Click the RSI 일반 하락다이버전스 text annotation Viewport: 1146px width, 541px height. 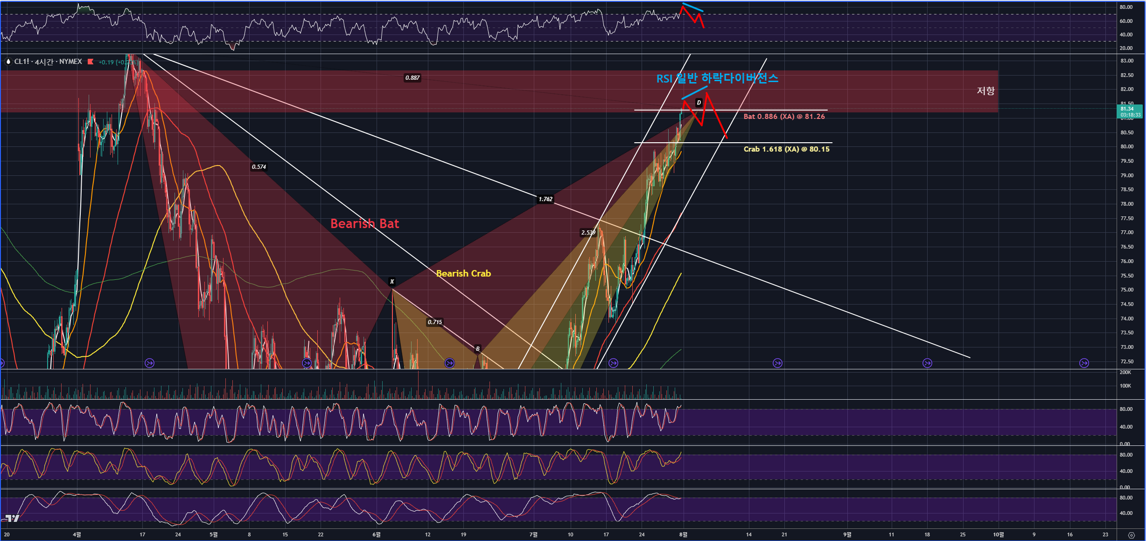click(x=717, y=78)
